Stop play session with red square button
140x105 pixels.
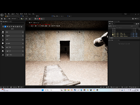point(40,19)
